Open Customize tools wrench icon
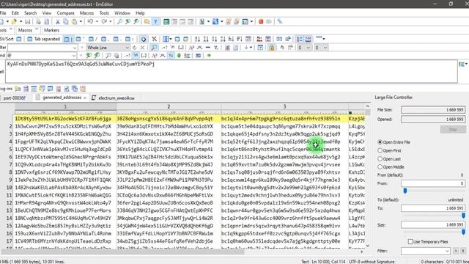This screenshot has width=469, height=264. [280, 21]
